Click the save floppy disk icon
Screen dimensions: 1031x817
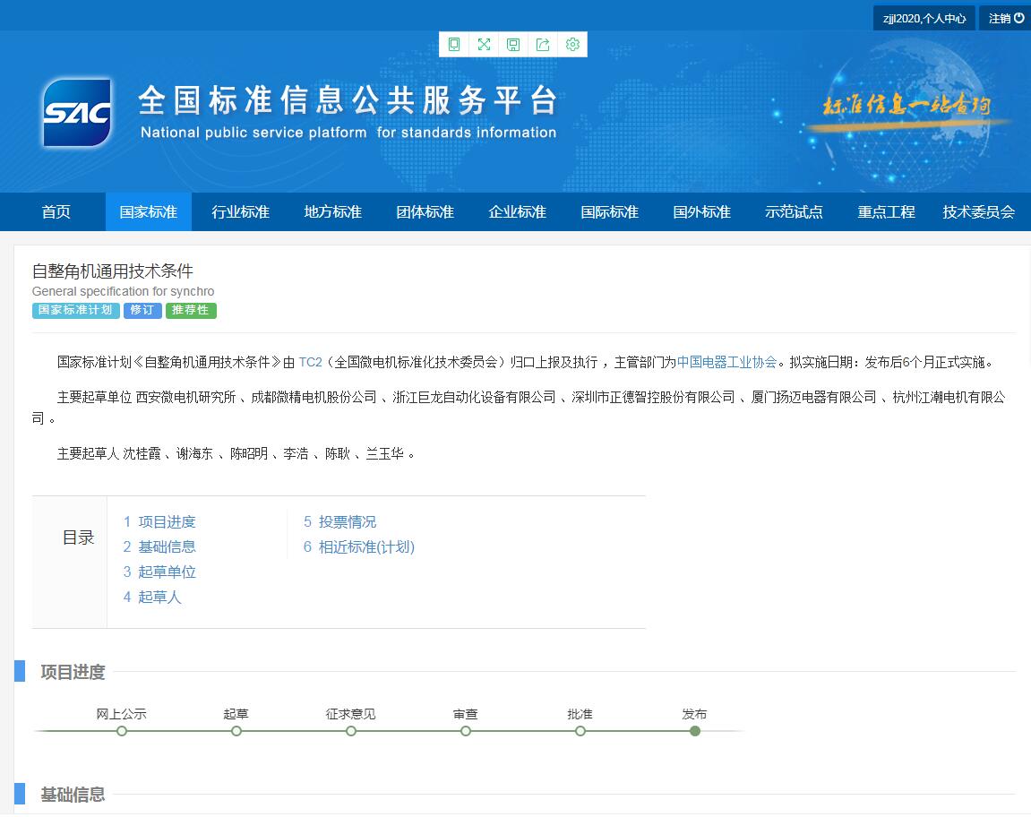coord(513,45)
